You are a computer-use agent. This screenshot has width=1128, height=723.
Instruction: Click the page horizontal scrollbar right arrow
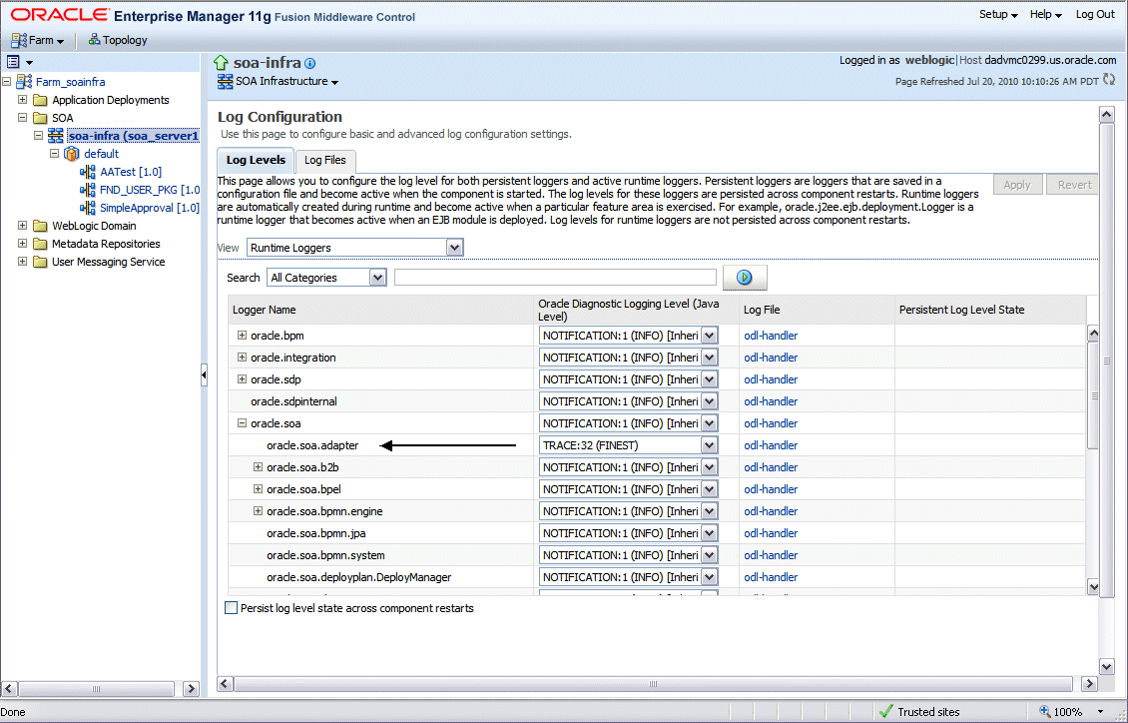click(x=1089, y=683)
